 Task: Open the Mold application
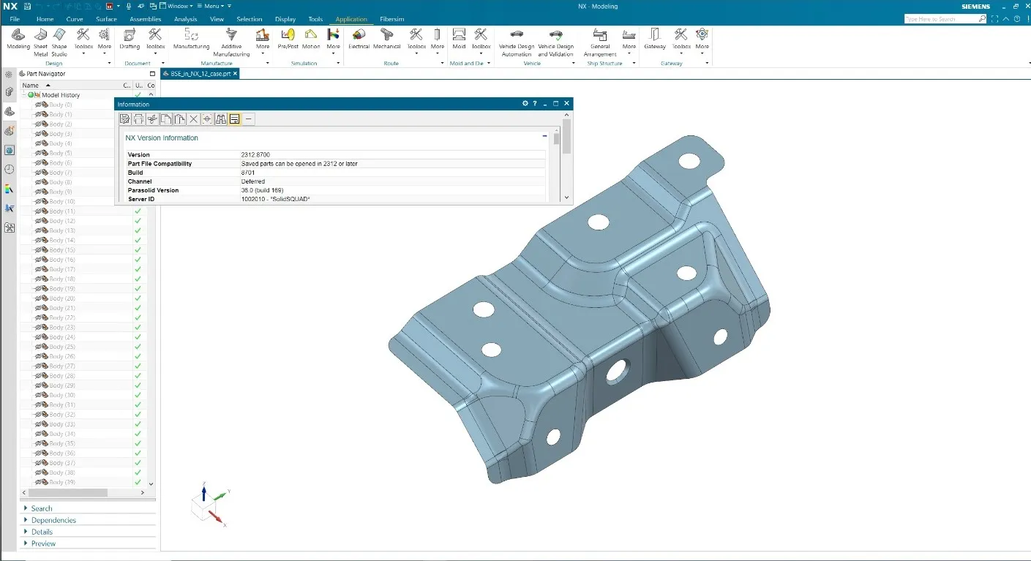tap(459, 39)
